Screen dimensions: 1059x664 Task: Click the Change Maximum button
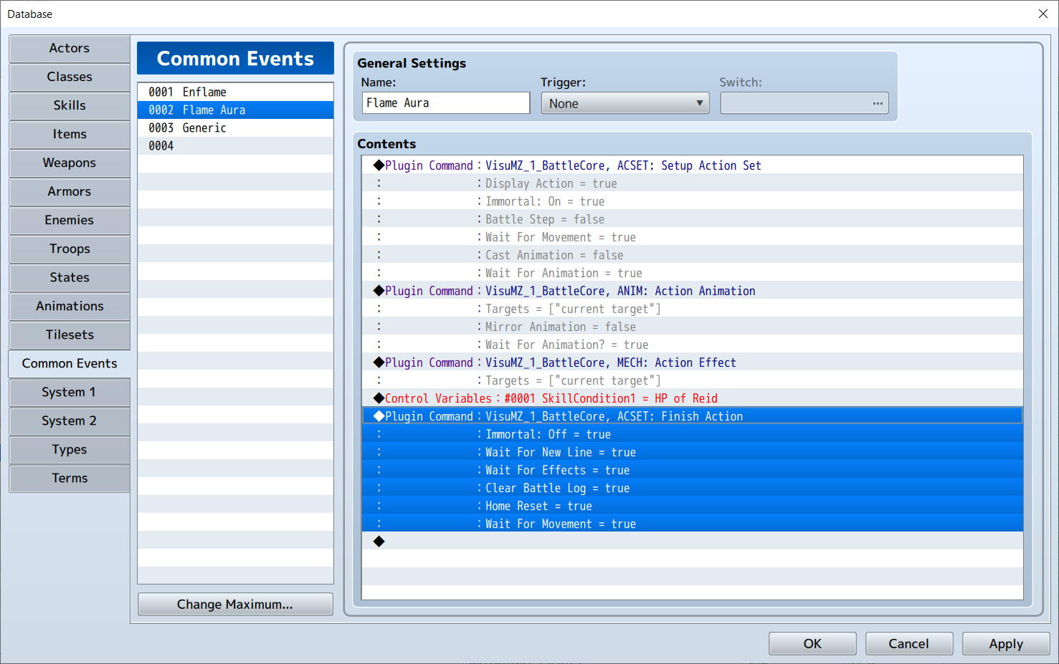[x=235, y=604]
